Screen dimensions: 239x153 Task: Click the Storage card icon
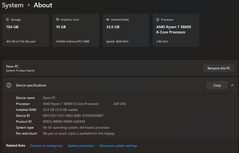pos(8,20)
